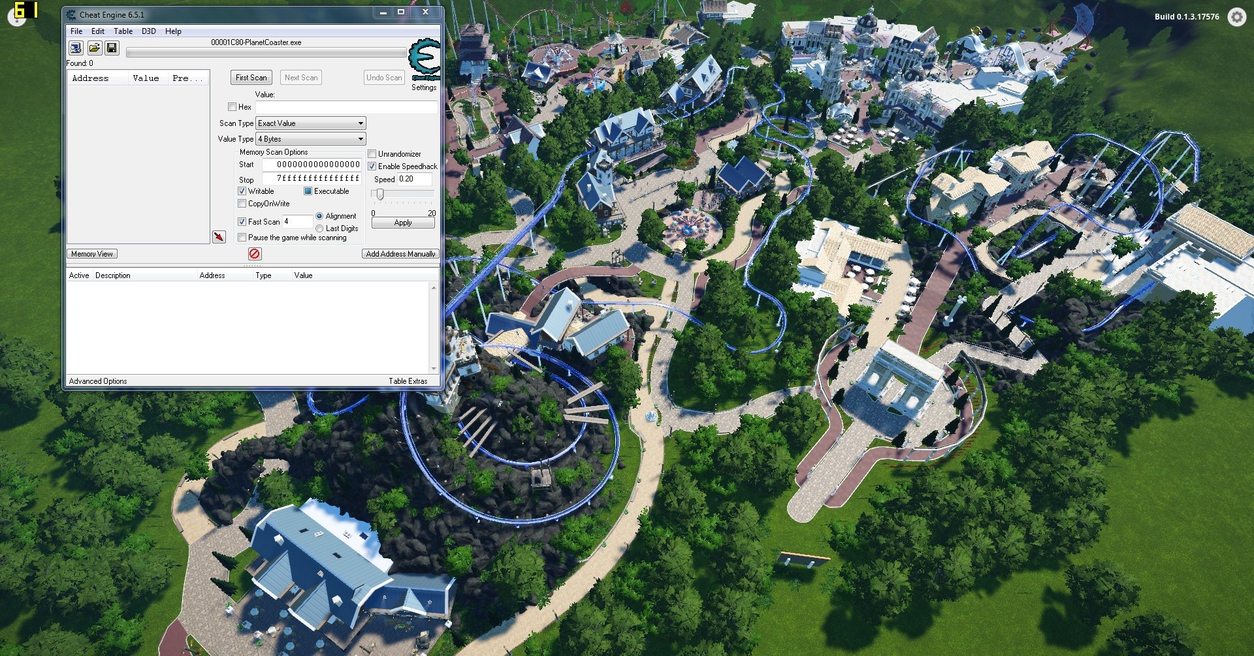1254x656 pixels.
Task: Click the speedhack speed slider handle
Action: (380, 195)
